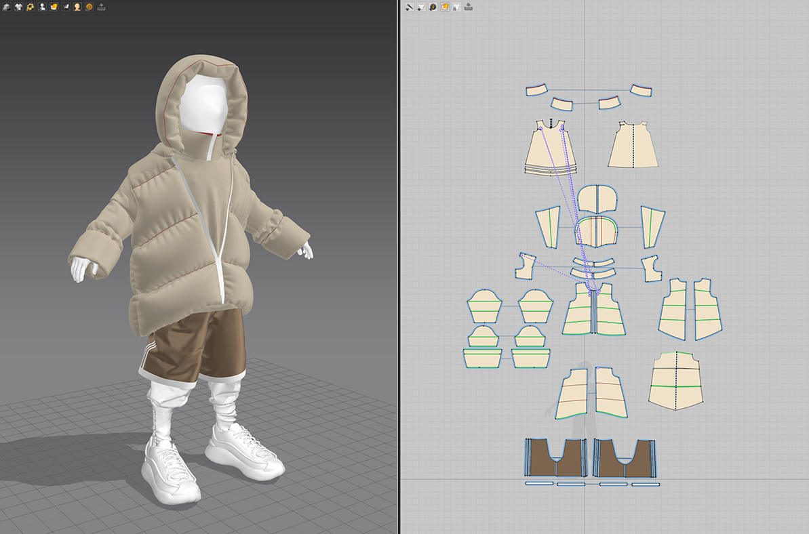809x534 pixels.
Task: Click the export tray icon in 3D toolbar
Action: (101, 7)
